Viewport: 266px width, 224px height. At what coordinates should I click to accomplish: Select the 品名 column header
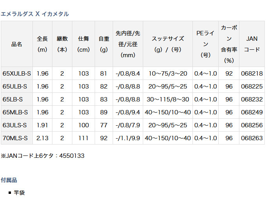[x=16, y=44]
